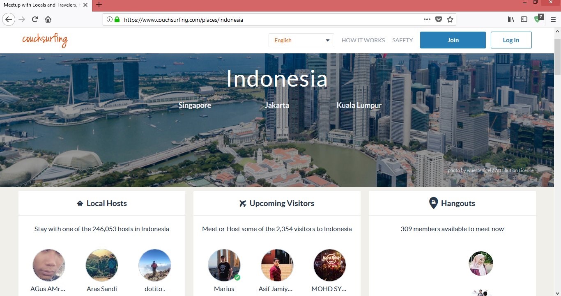This screenshot has width=561, height=296.
Task: Open new browser tab with plus icon
Action: (x=99, y=5)
